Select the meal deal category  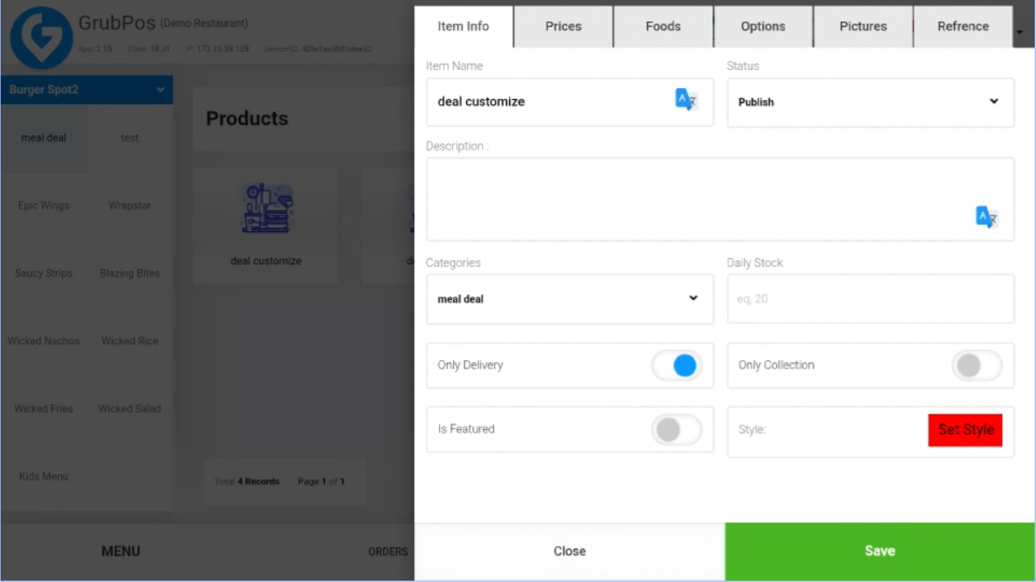click(x=43, y=138)
